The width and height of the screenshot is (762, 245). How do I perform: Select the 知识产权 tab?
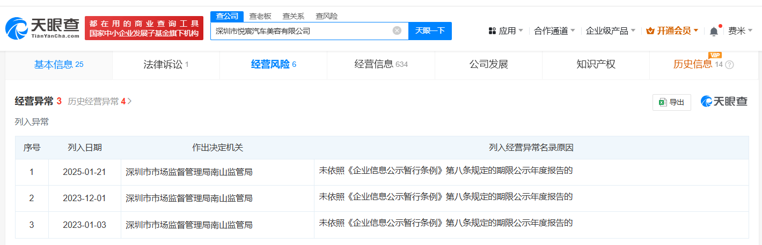(596, 65)
